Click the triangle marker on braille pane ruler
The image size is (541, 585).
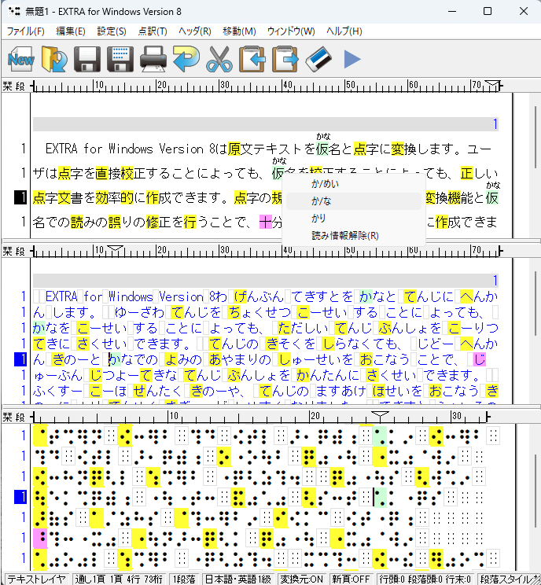coord(380,415)
